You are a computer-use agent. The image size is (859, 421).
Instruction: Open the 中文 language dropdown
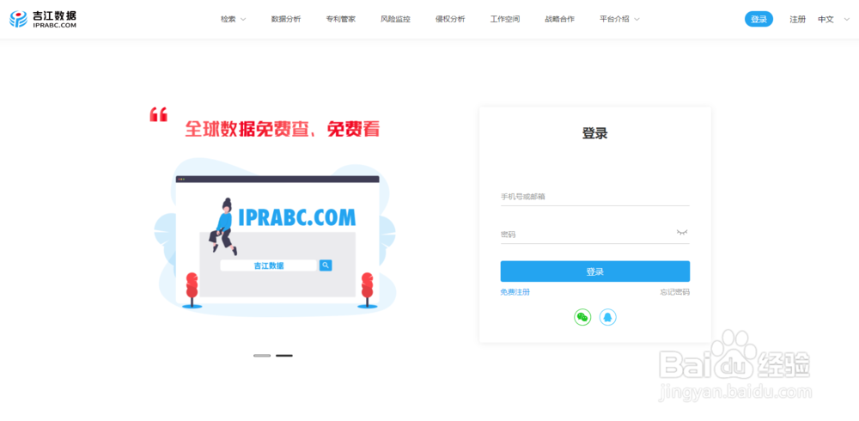[833, 19]
